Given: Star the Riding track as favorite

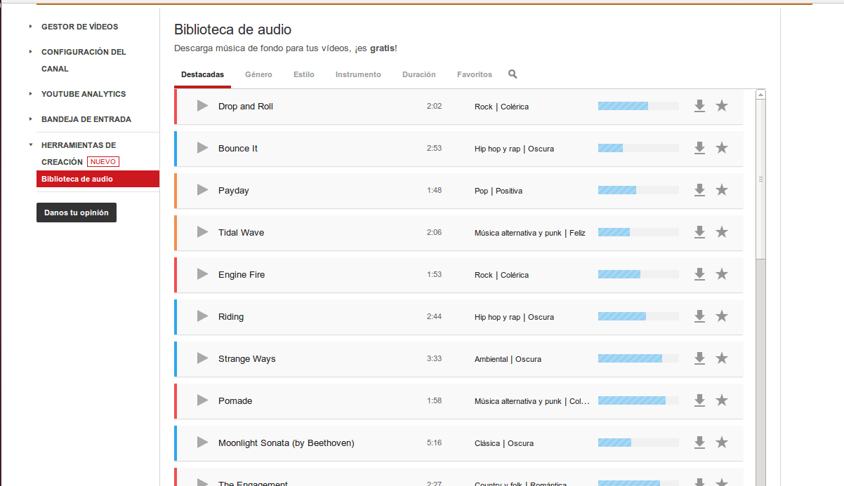Looking at the screenshot, I should 722,316.
